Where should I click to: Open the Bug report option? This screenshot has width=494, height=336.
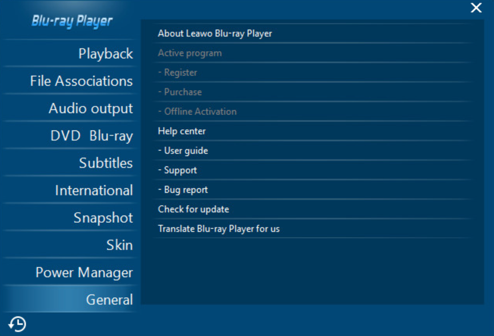[x=312, y=190]
